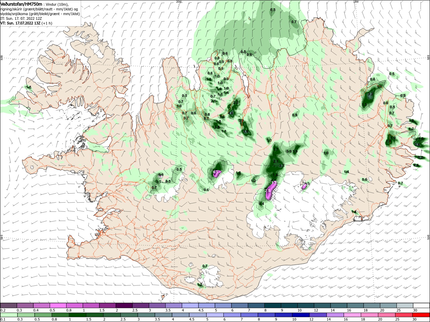Pick the lavender 4 swatch in upper legend
Viewport: 430px width, 322px height.
190,306
